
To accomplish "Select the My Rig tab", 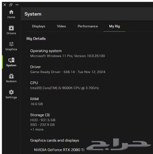I will tap(114, 26).
